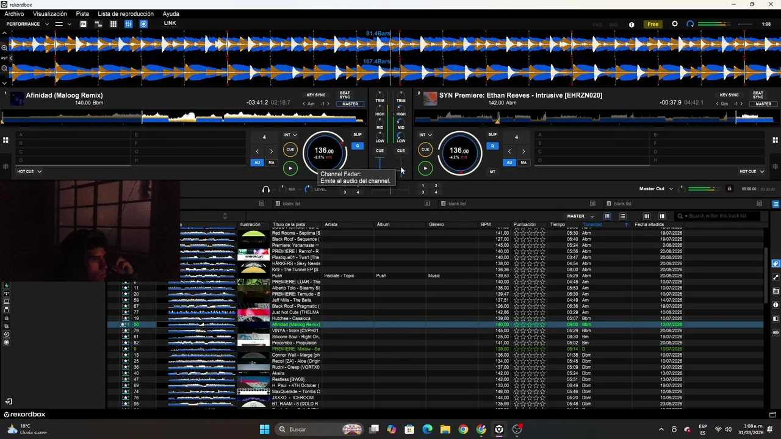Click the record lock icon near Master Out
The image size is (781, 439).
[x=729, y=189]
